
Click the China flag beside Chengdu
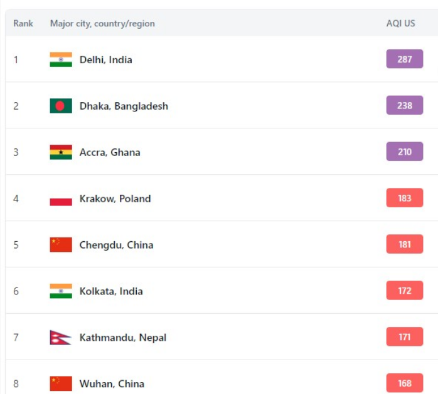pyautogui.click(x=61, y=245)
